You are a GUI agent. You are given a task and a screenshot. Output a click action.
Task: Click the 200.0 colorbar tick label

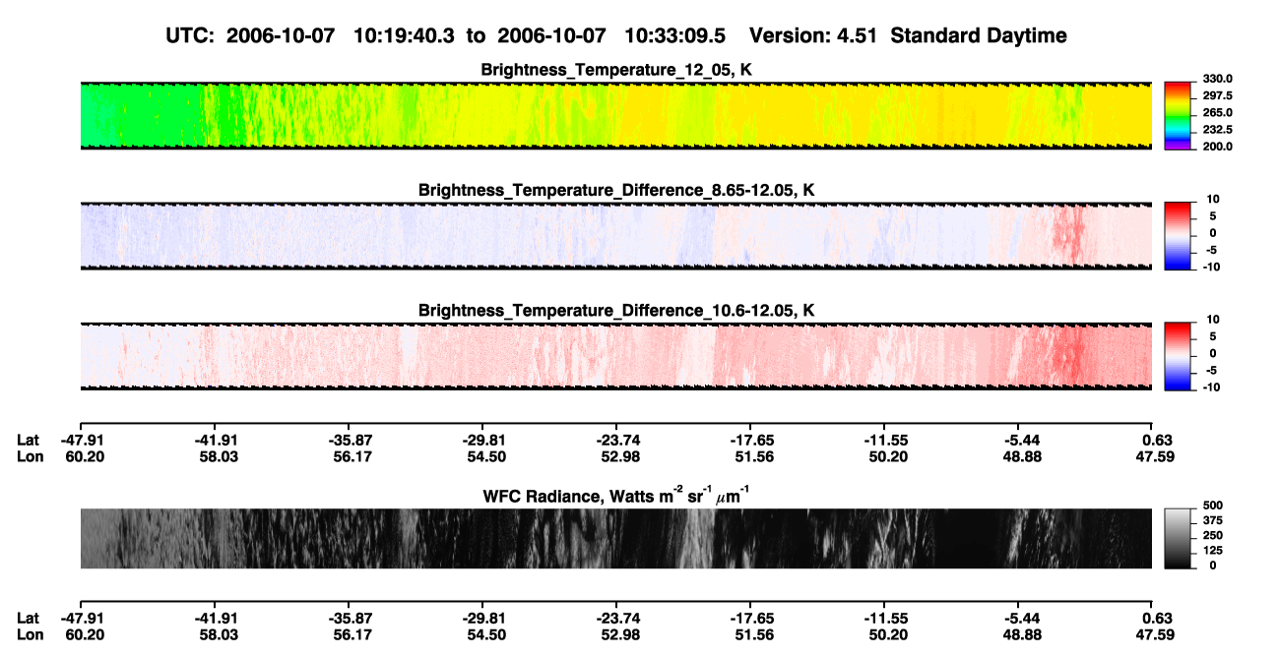click(1219, 146)
